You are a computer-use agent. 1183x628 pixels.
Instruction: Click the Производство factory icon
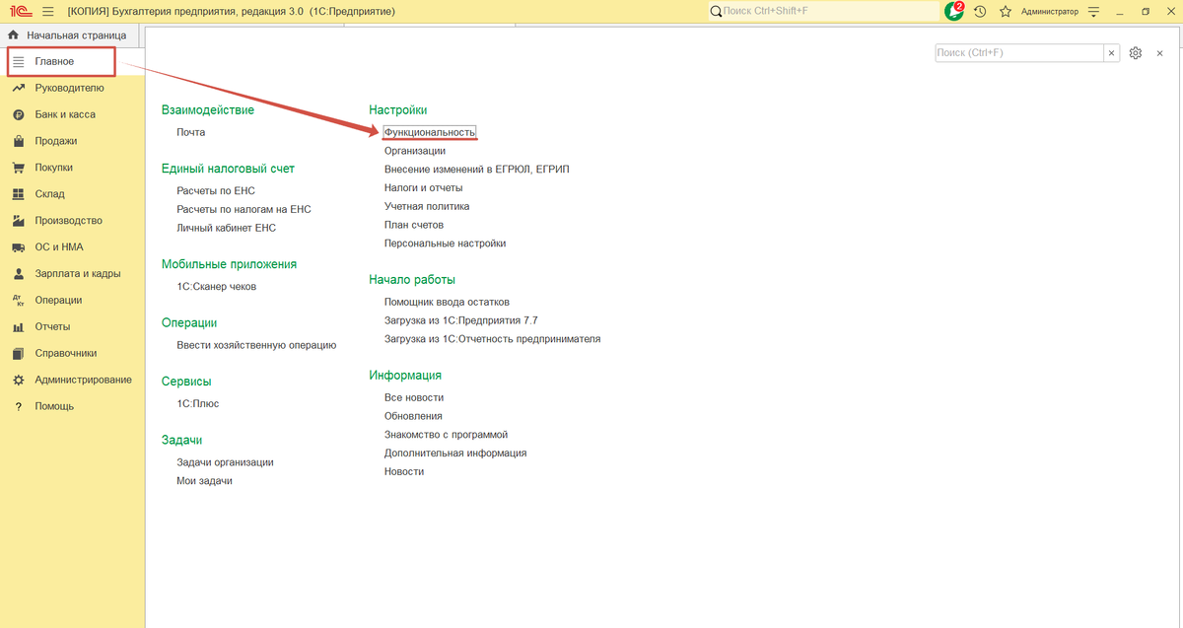tap(18, 221)
